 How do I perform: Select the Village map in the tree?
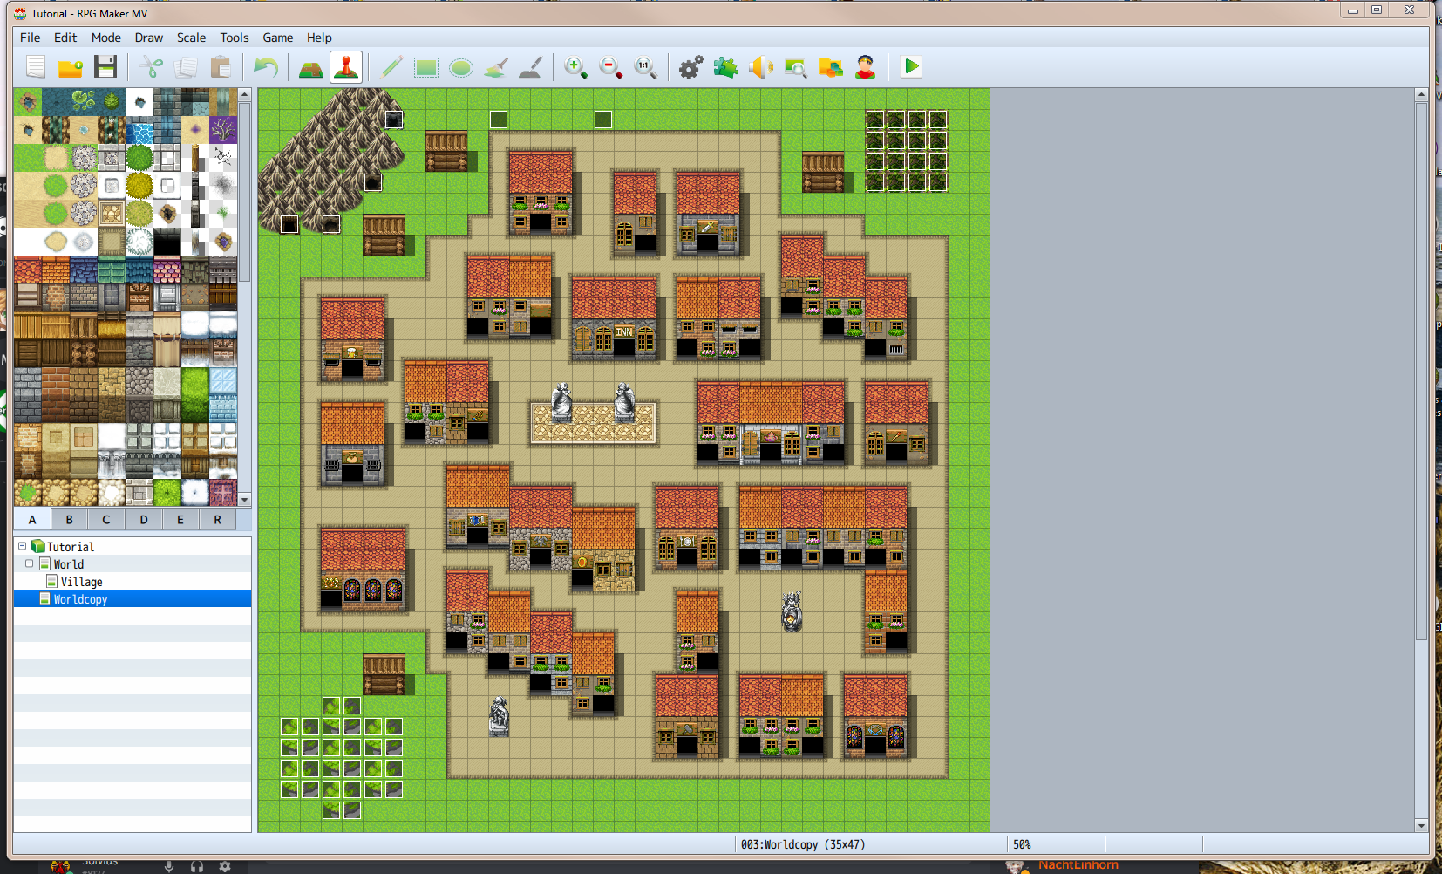(82, 582)
